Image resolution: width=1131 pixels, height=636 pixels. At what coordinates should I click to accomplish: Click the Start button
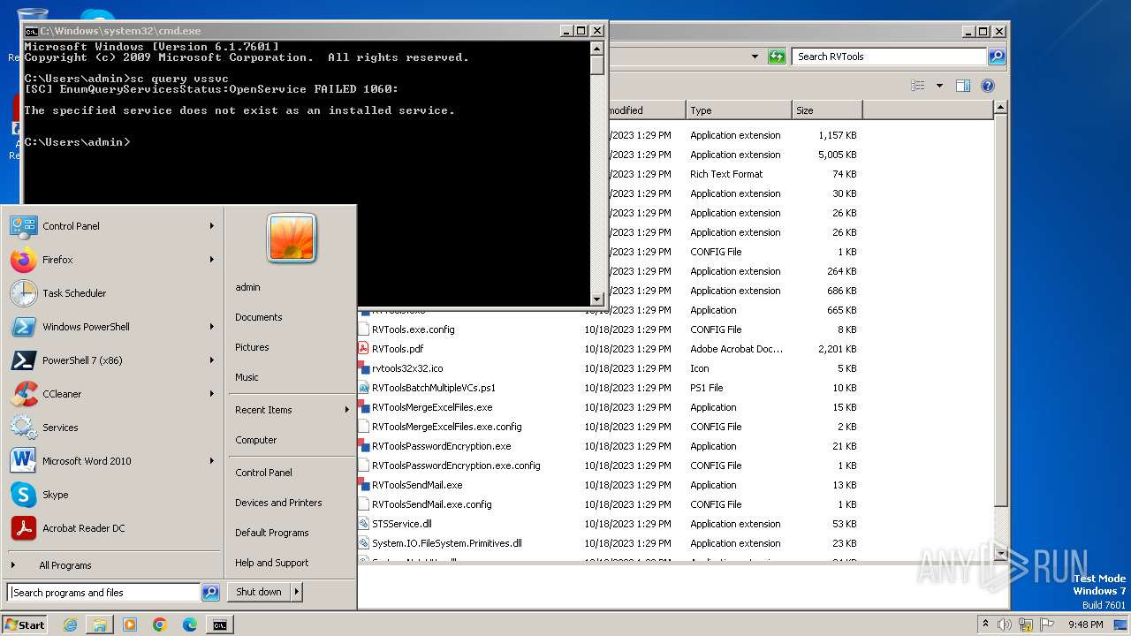25,625
